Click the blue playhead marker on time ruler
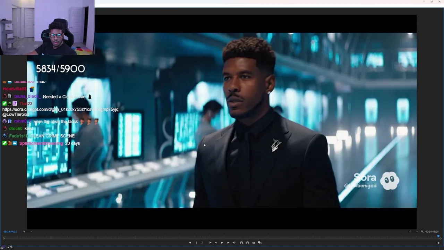The width and height of the screenshot is (444, 250). pos(438,236)
